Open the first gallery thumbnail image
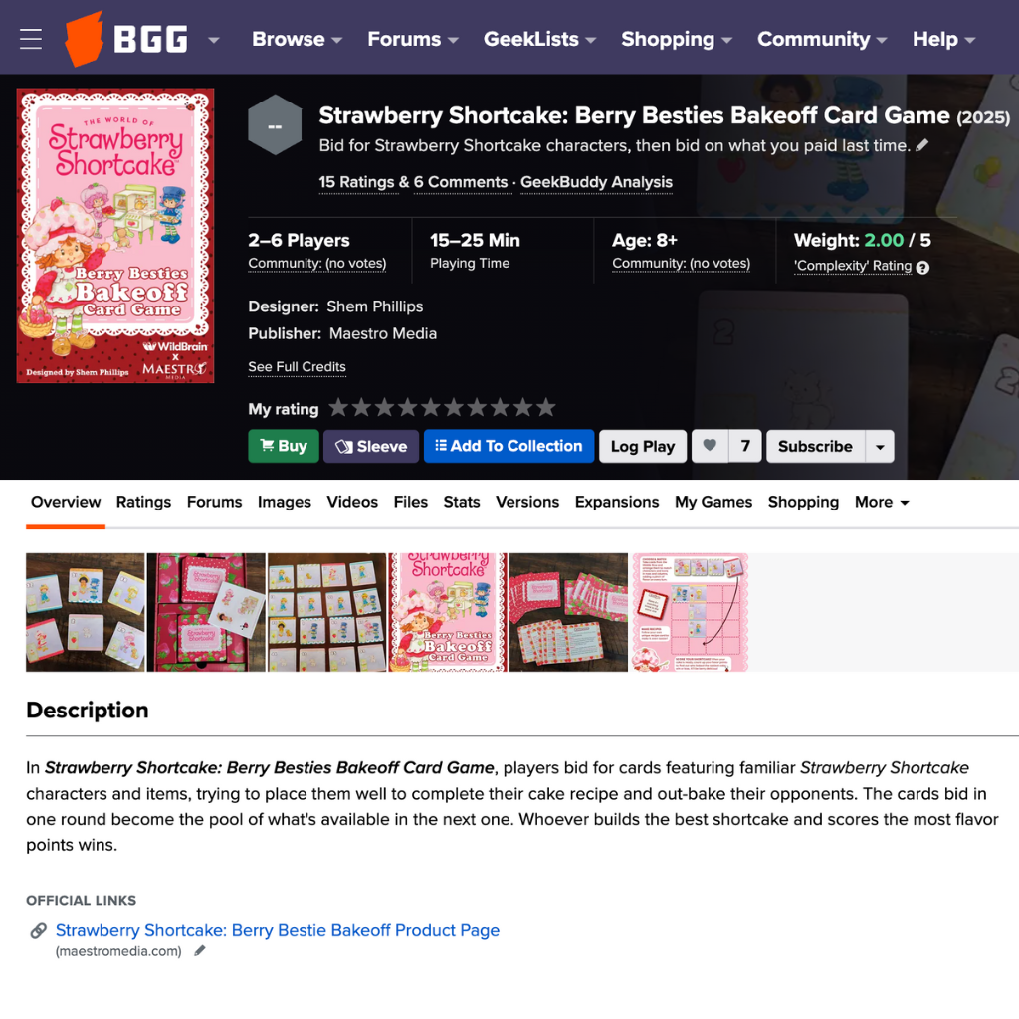 pos(86,612)
